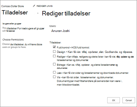Toggle the Vis permission checkbox

54,77
